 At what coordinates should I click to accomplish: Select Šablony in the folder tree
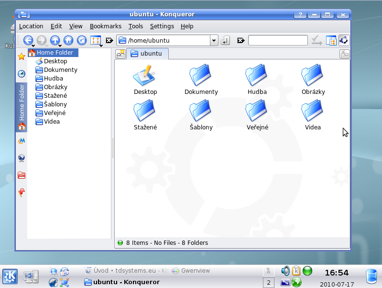(51, 104)
